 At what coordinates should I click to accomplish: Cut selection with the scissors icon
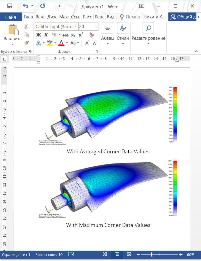26,26
